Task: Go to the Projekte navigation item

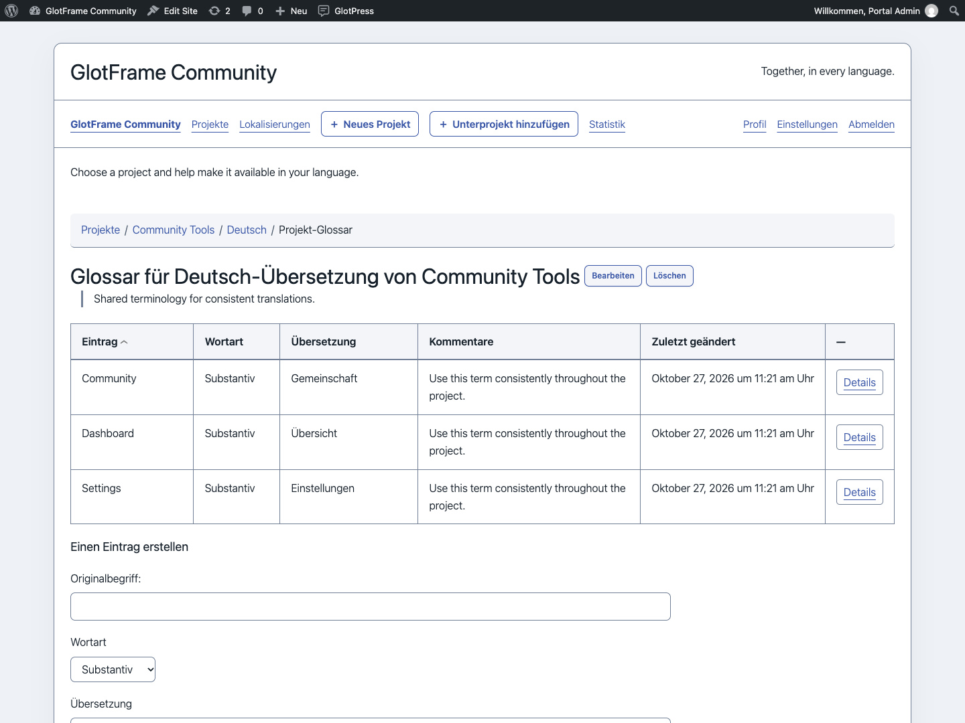Action: click(x=210, y=125)
